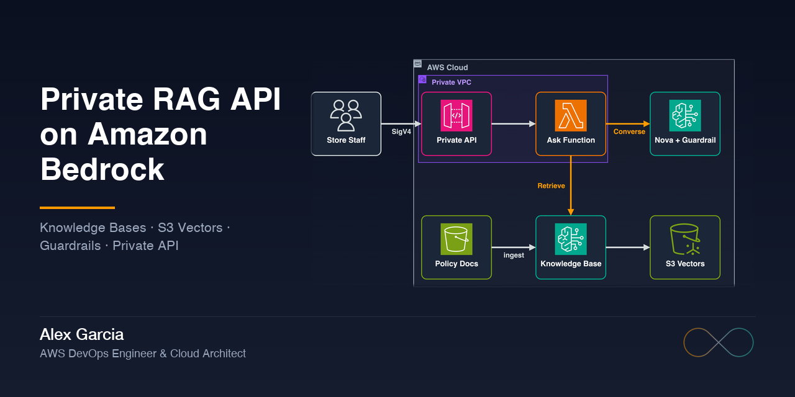
Task: Click the infinity loop logo
Action: coord(719,342)
